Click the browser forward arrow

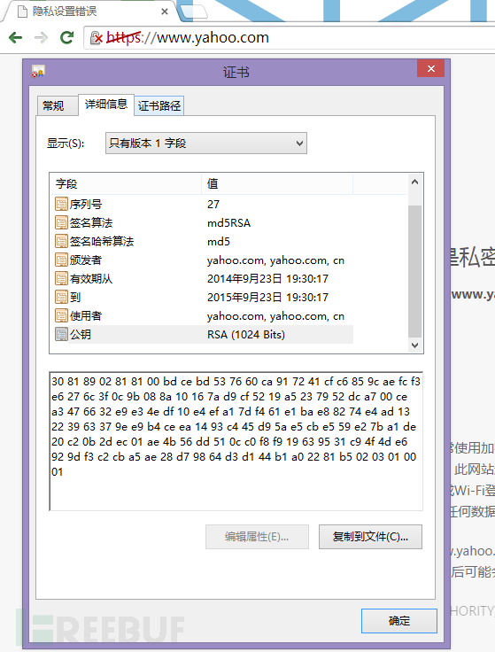click(x=41, y=38)
